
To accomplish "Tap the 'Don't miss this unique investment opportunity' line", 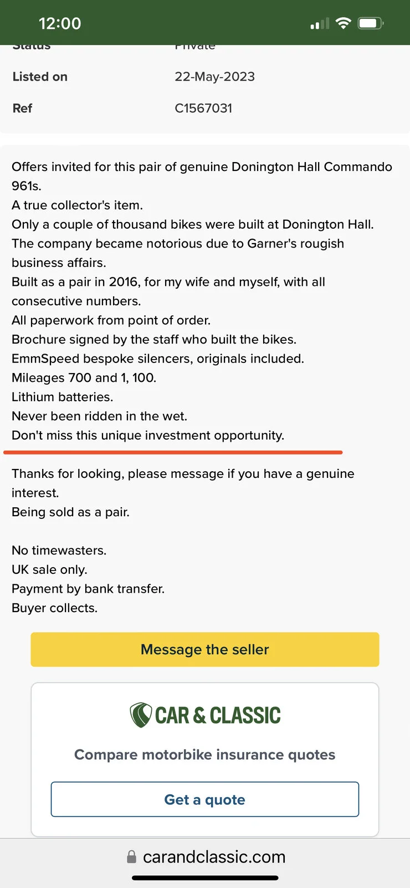I will click(x=148, y=435).
